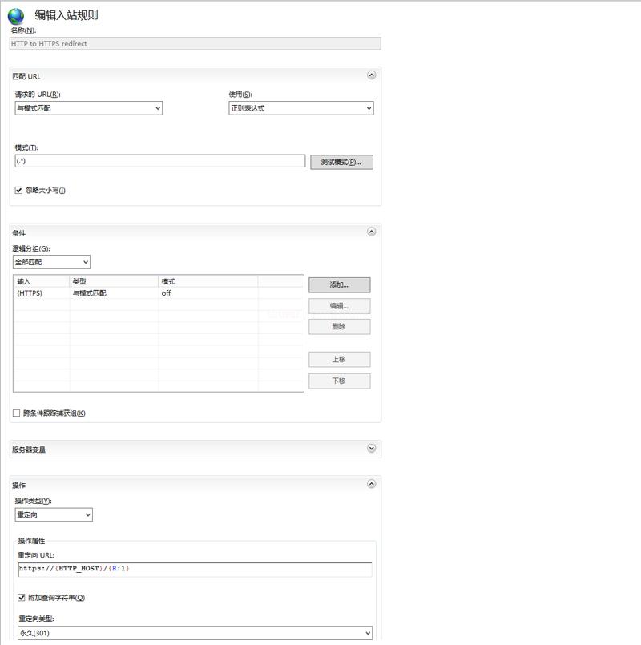This screenshot has width=641, height=645.
Task: Click the 模式 pattern input field
Action: click(x=160, y=161)
